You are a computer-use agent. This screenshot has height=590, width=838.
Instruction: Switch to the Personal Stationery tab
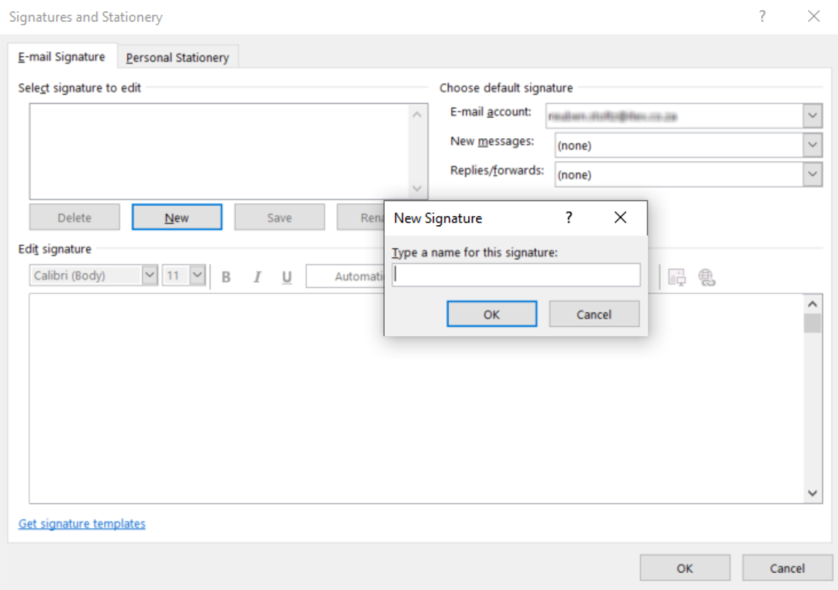[x=178, y=57]
